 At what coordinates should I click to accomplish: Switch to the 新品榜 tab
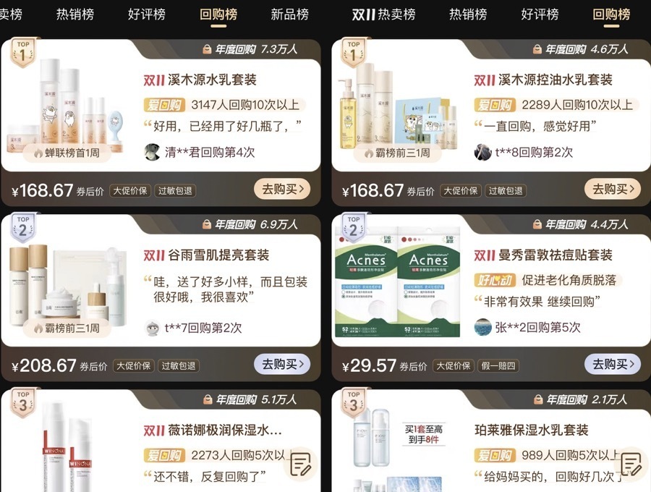click(x=289, y=14)
